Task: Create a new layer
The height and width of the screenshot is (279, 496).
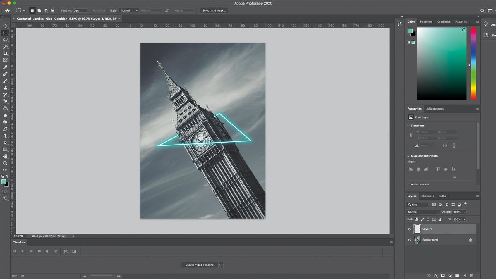Action: click(x=464, y=275)
